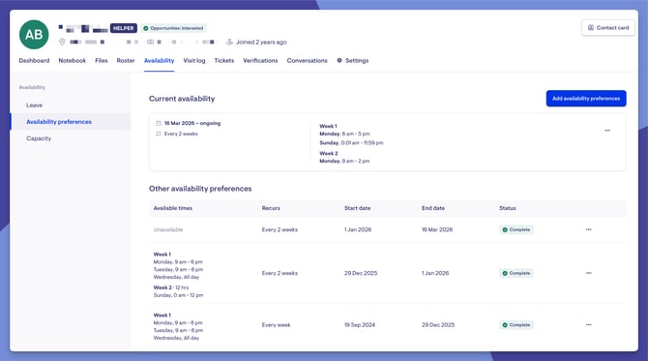This screenshot has height=361, width=648.
Task: Click the Start date column header
Action: (358, 208)
